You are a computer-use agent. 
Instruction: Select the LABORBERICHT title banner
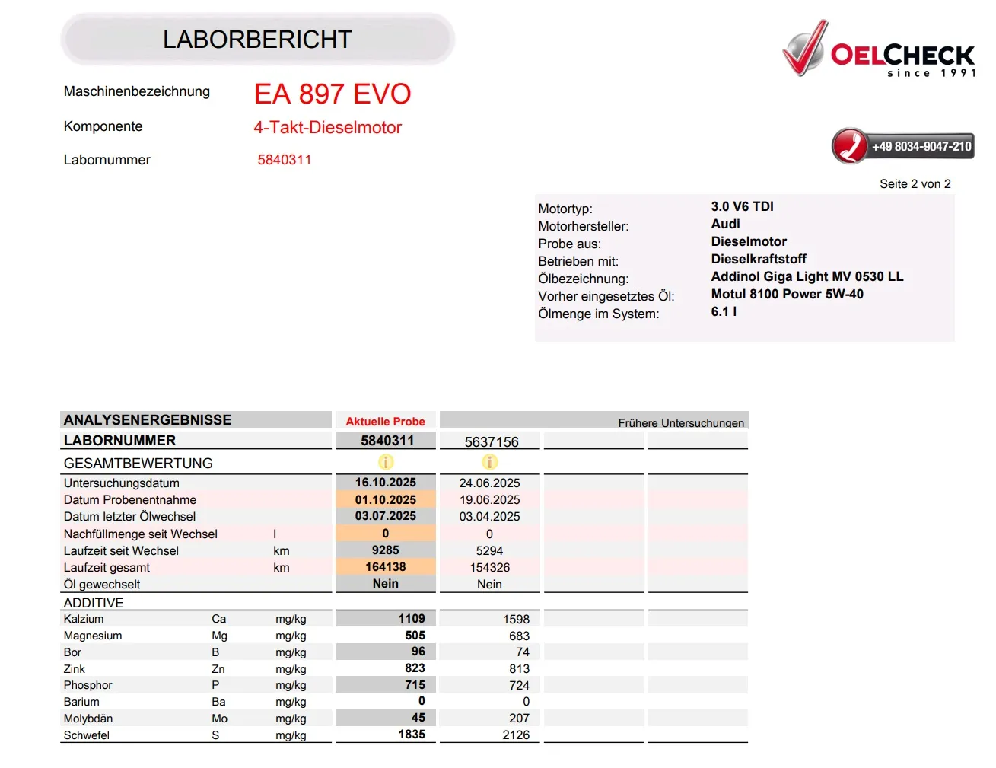pyautogui.click(x=257, y=40)
